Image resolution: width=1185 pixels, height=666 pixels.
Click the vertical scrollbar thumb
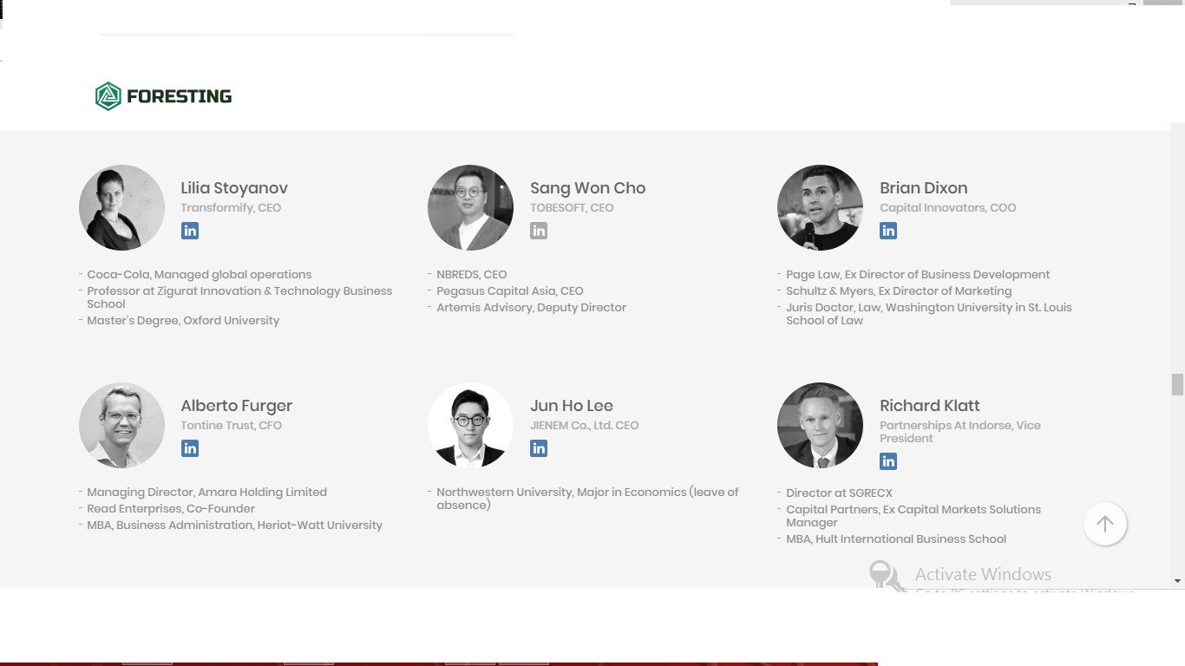1177,384
